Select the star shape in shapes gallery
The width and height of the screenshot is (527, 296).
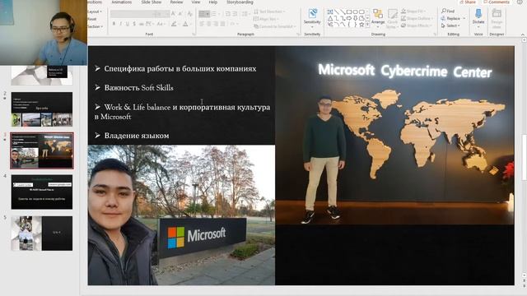361,25
